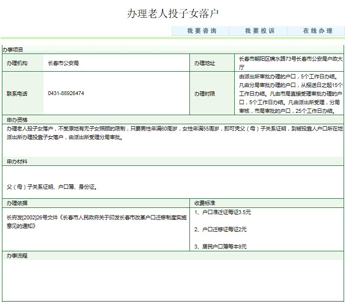Open the 在线办理 button

pyautogui.click(x=316, y=31)
